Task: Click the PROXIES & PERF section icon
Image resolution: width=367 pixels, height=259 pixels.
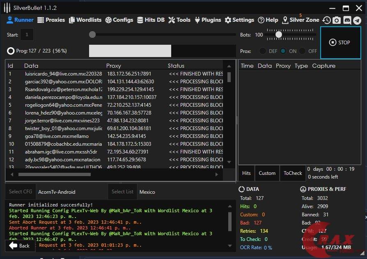Action: click(303, 189)
